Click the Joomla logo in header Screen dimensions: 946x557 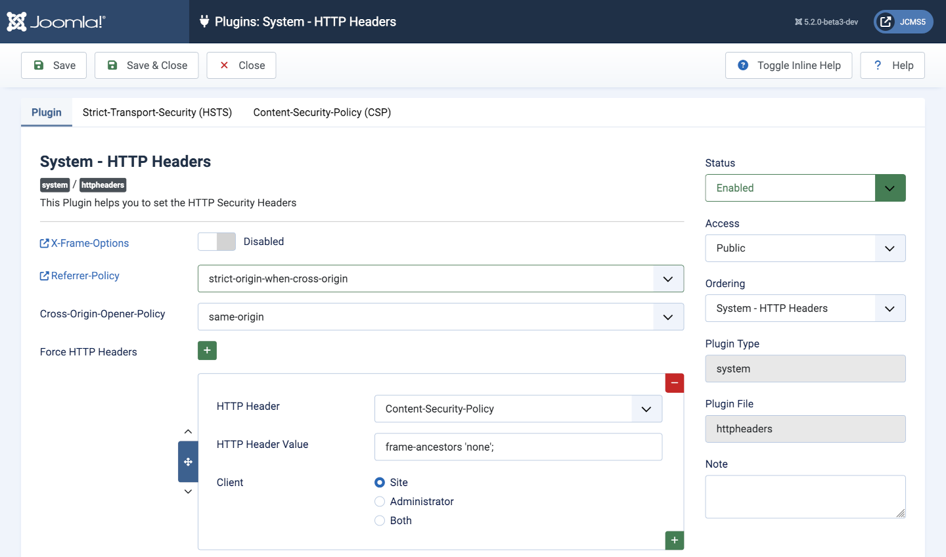[56, 22]
